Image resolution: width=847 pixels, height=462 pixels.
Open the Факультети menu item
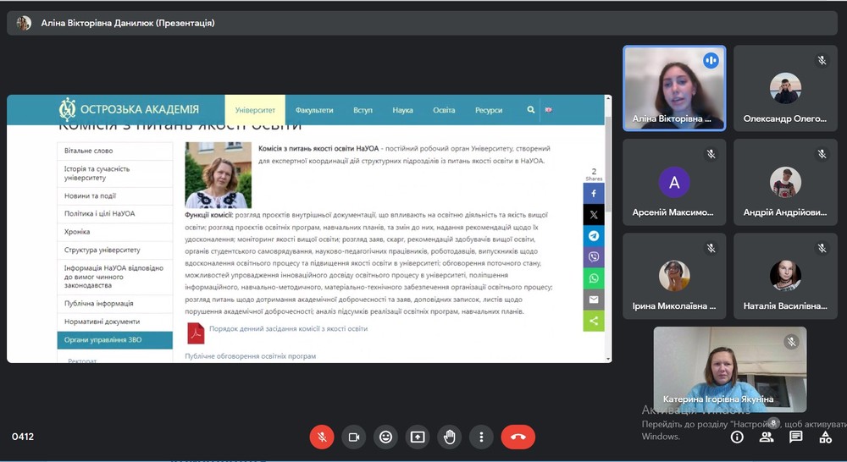click(x=314, y=110)
